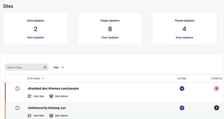Click the search magnifier icon
224x119 pixels.
pyautogui.click(x=45, y=67)
